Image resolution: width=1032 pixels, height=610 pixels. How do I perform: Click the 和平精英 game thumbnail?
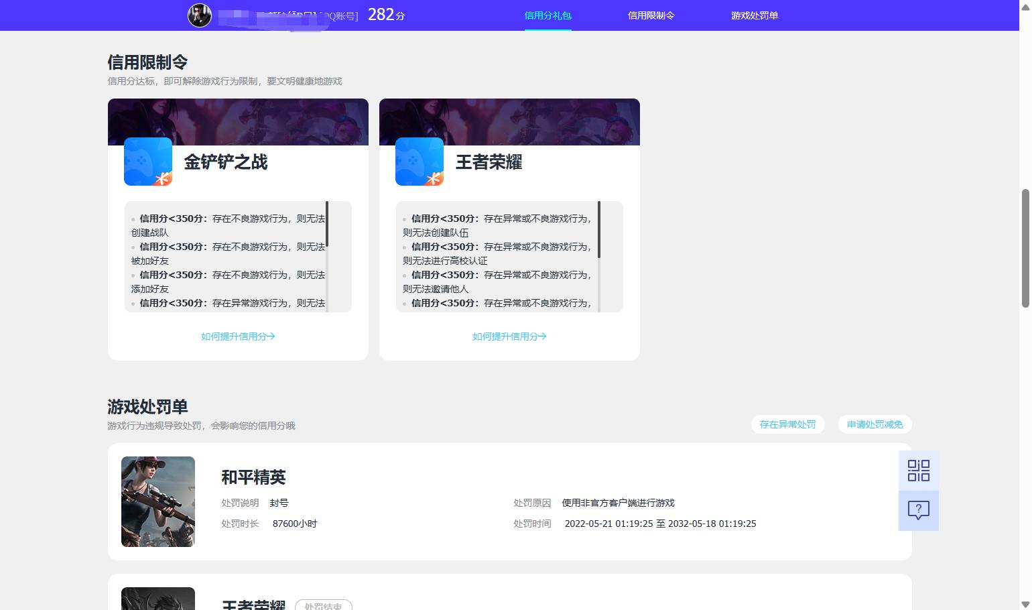pos(158,501)
